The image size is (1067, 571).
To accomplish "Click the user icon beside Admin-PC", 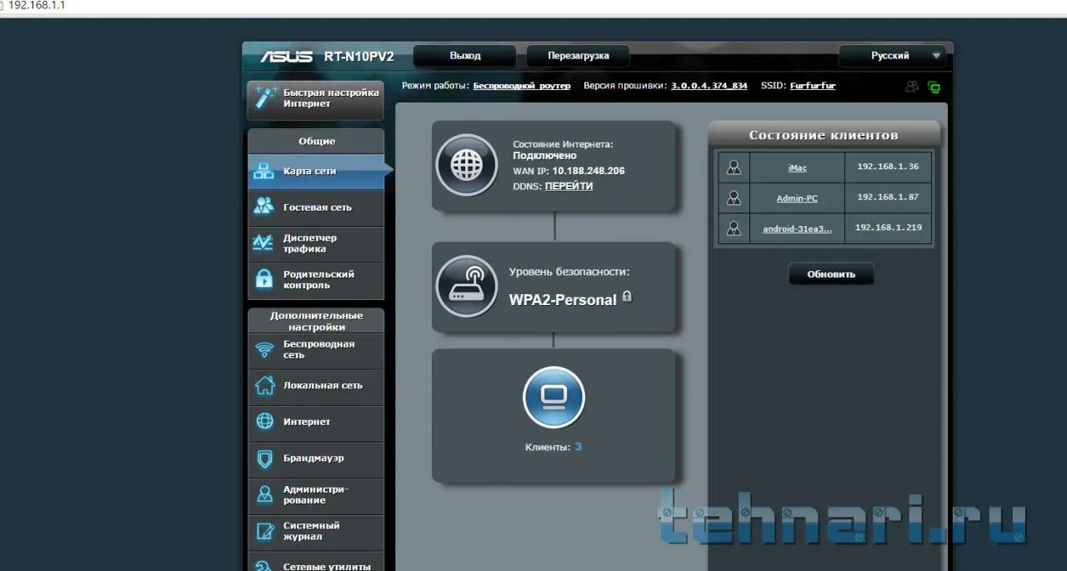I will pyautogui.click(x=734, y=198).
